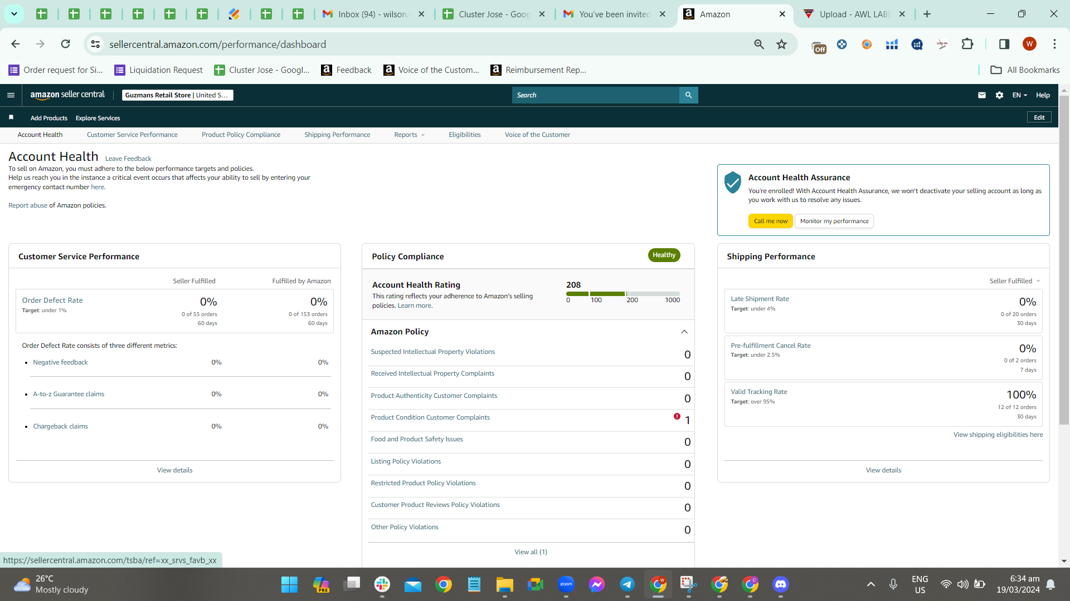
Task: Collapse the Amazon Policy section
Action: pos(684,332)
